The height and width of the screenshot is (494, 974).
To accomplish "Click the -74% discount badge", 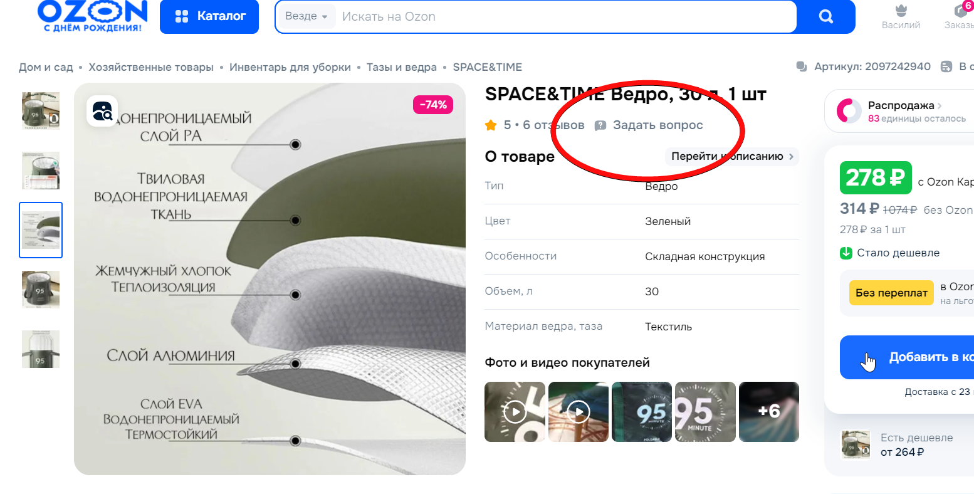I will tap(433, 105).
